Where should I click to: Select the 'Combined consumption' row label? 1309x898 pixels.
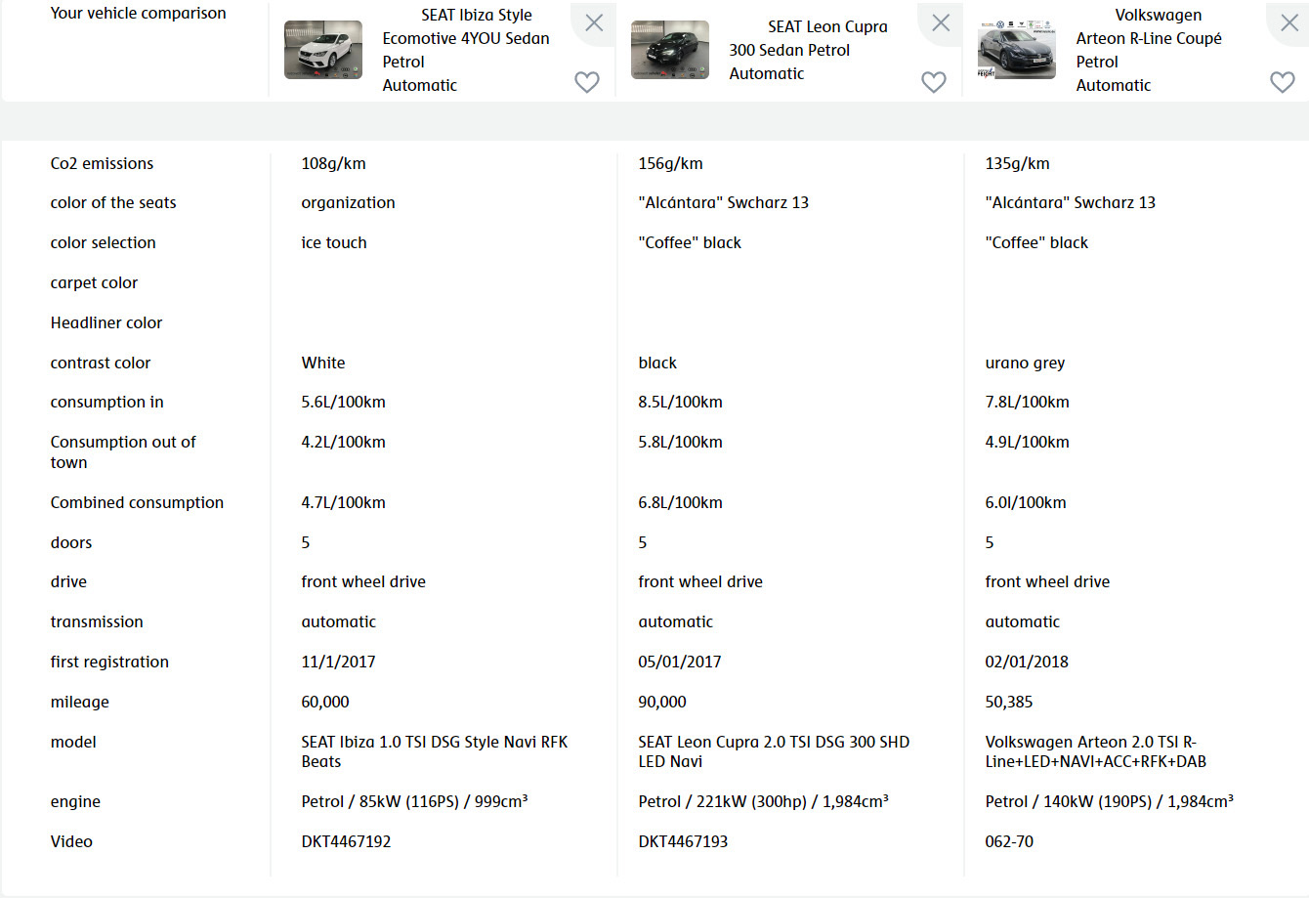[x=137, y=503]
